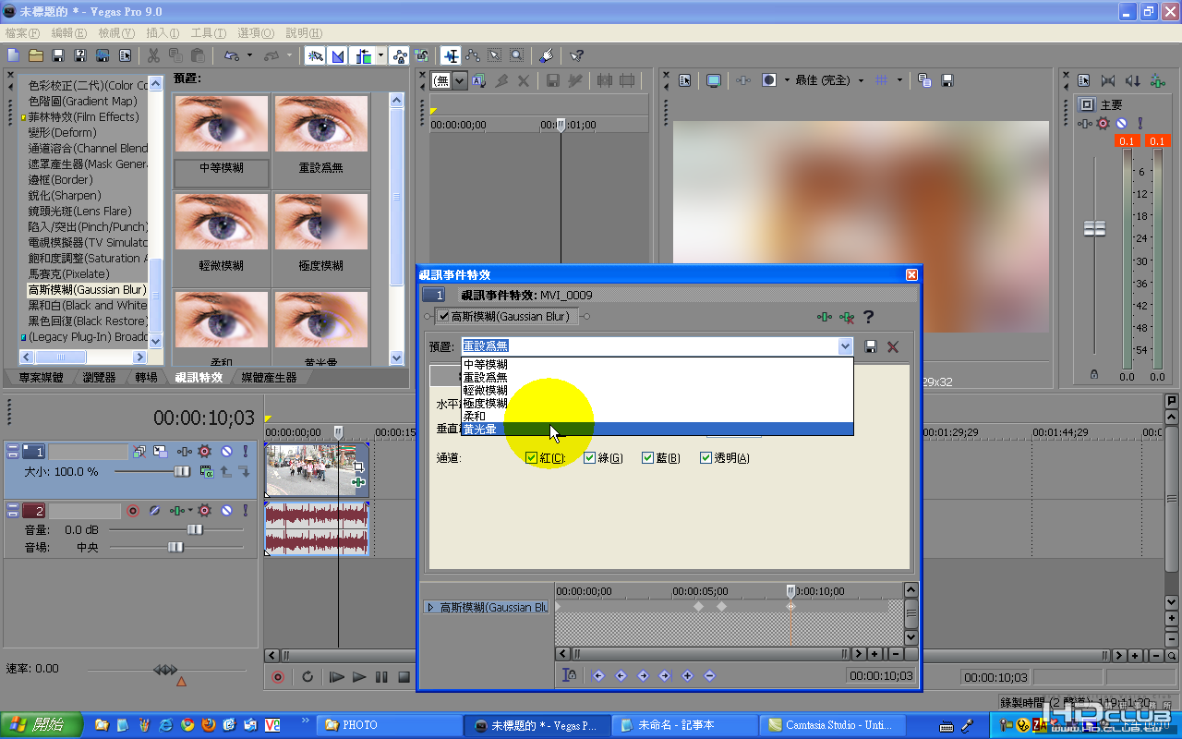
Task: Select 極度模糊 preset from dropdown list
Action: pos(657,404)
